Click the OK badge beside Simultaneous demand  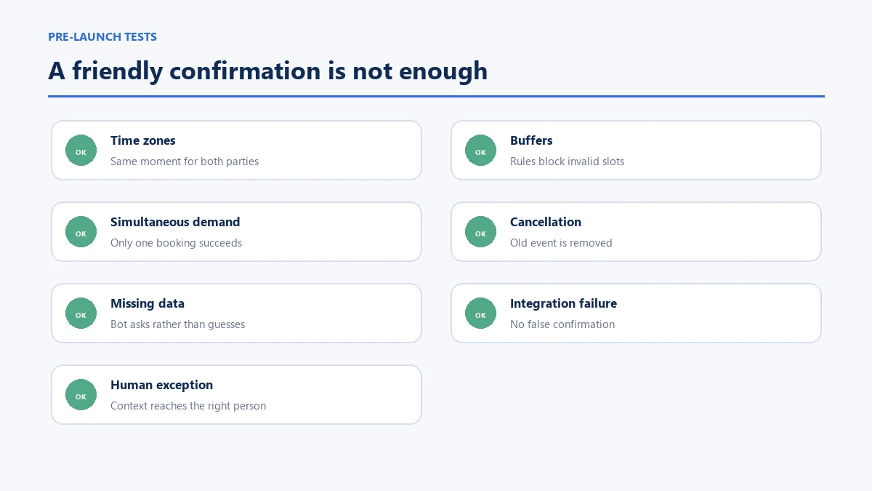coord(81,232)
